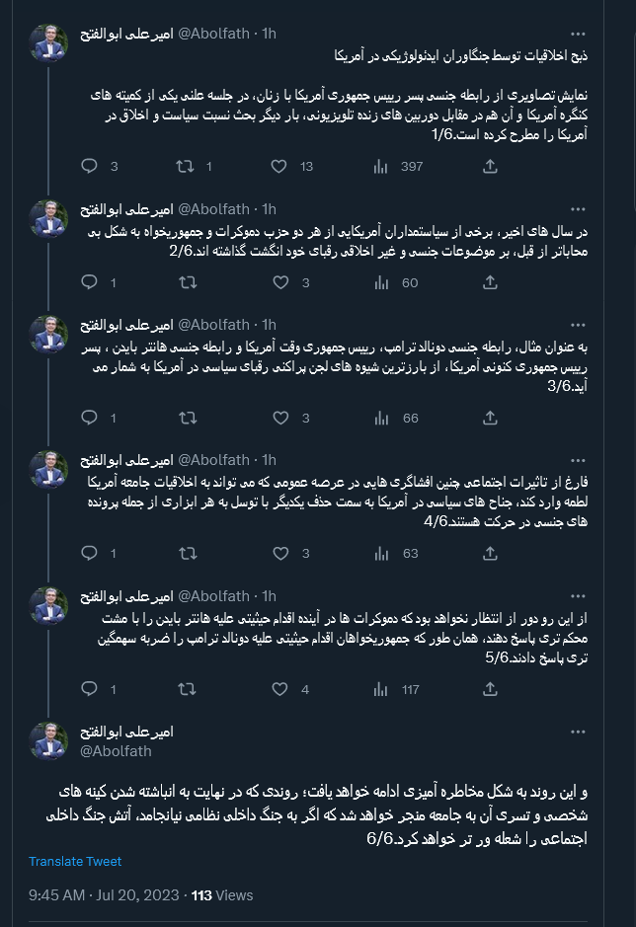Reply to the 2/6 tweet

coord(90,283)
